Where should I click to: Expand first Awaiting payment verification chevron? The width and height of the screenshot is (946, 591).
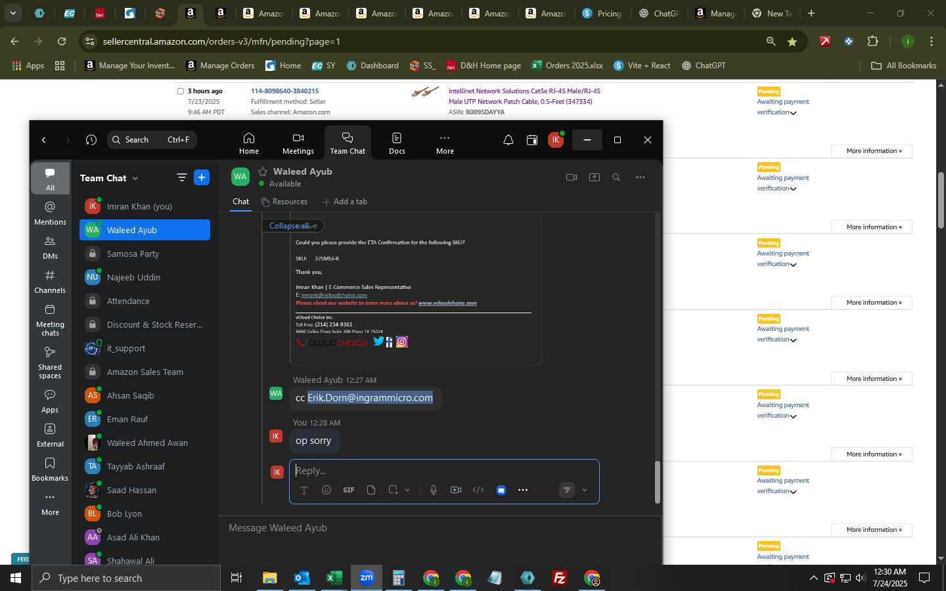point(793,113)
